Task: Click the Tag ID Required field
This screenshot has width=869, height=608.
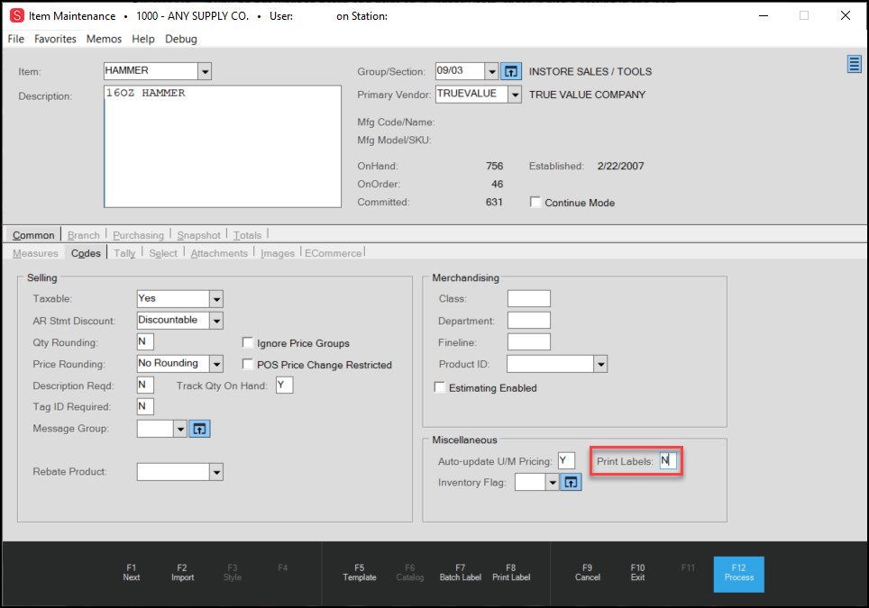Action: pyautogui.click(x=145, y=406)
